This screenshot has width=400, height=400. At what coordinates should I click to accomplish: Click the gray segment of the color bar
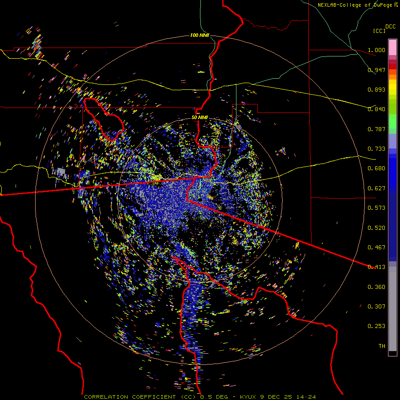coord(392,309)
